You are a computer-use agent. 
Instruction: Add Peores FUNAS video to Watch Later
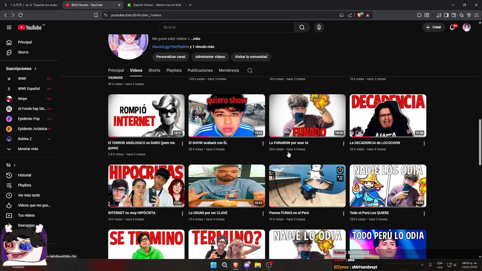tap(340, 170)
